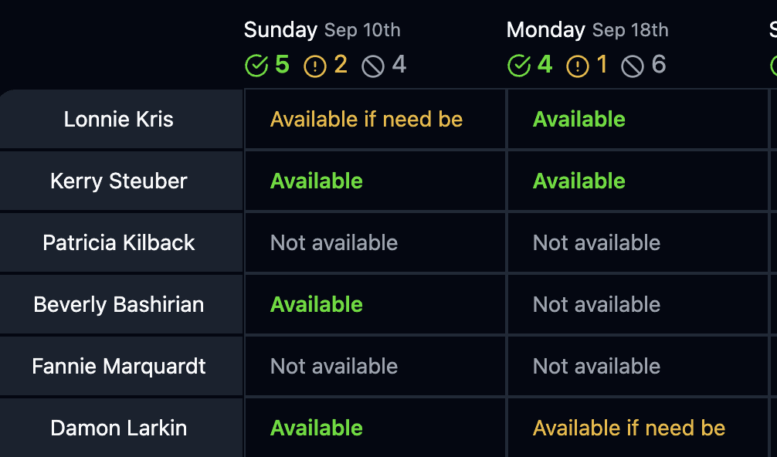Click Monday's yellow if-need-be warning icon

(x=578, y=66)
